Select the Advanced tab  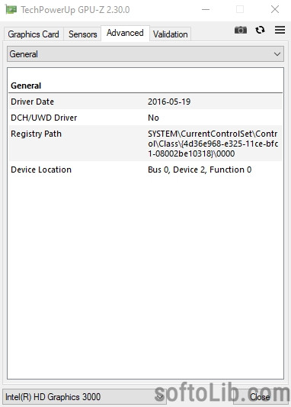tap(125, 33)
